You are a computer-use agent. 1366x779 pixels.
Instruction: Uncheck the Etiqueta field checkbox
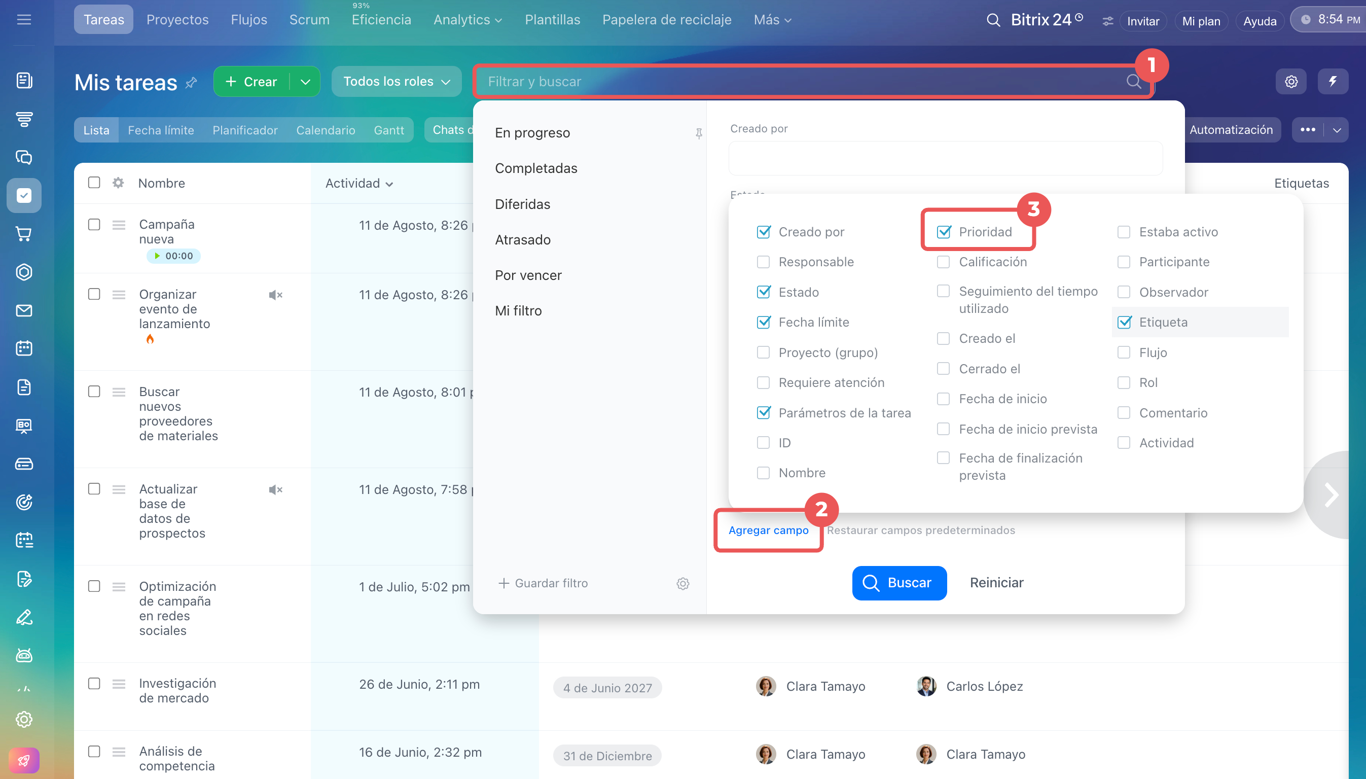(1124, 322)
